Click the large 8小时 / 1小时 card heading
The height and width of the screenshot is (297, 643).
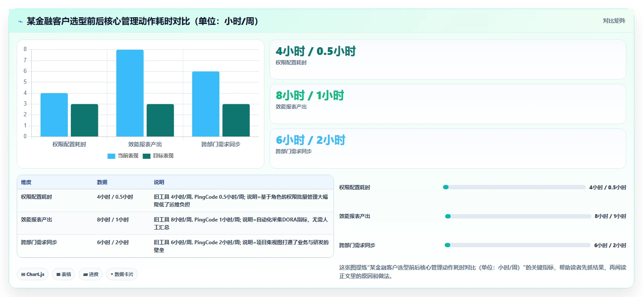[x=309, y=96]
